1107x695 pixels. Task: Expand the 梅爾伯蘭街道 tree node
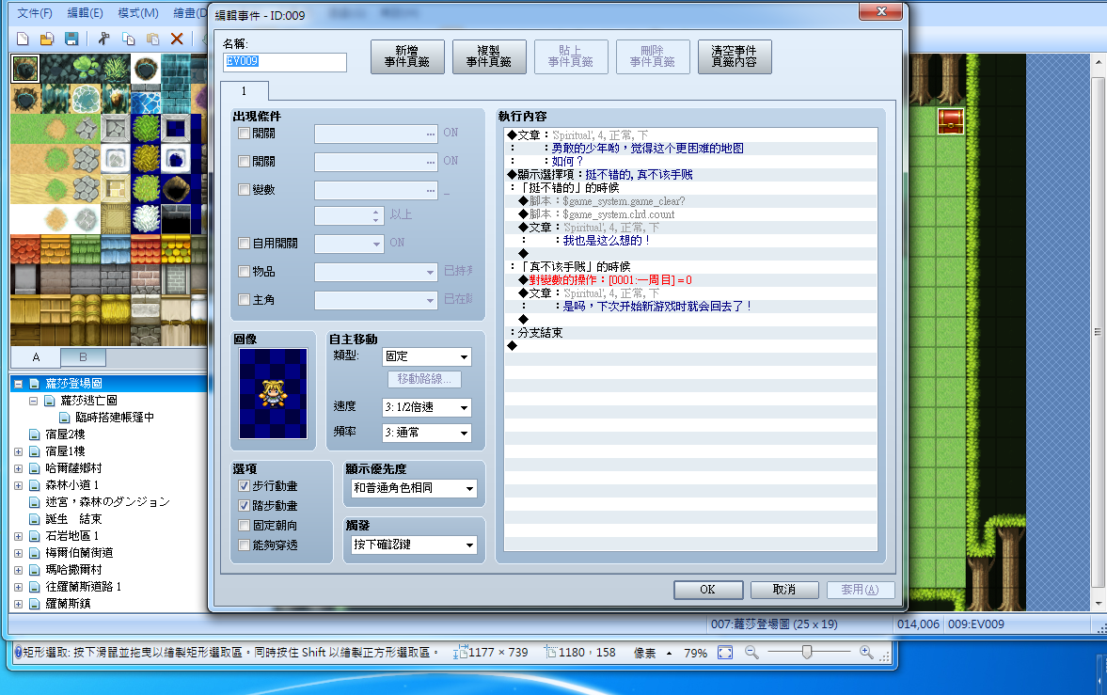click(x=19, y=553)
